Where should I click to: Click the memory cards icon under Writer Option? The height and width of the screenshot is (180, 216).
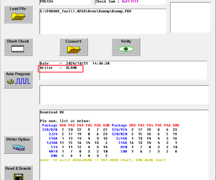[x=19, y=147]
